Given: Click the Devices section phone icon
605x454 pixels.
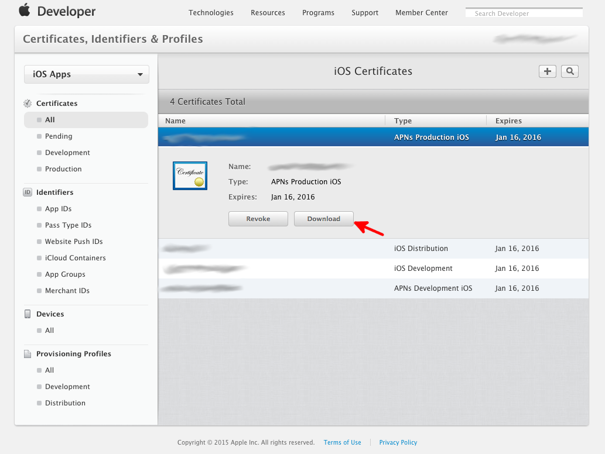Looking at the screenshot, I should coord(28,314).
